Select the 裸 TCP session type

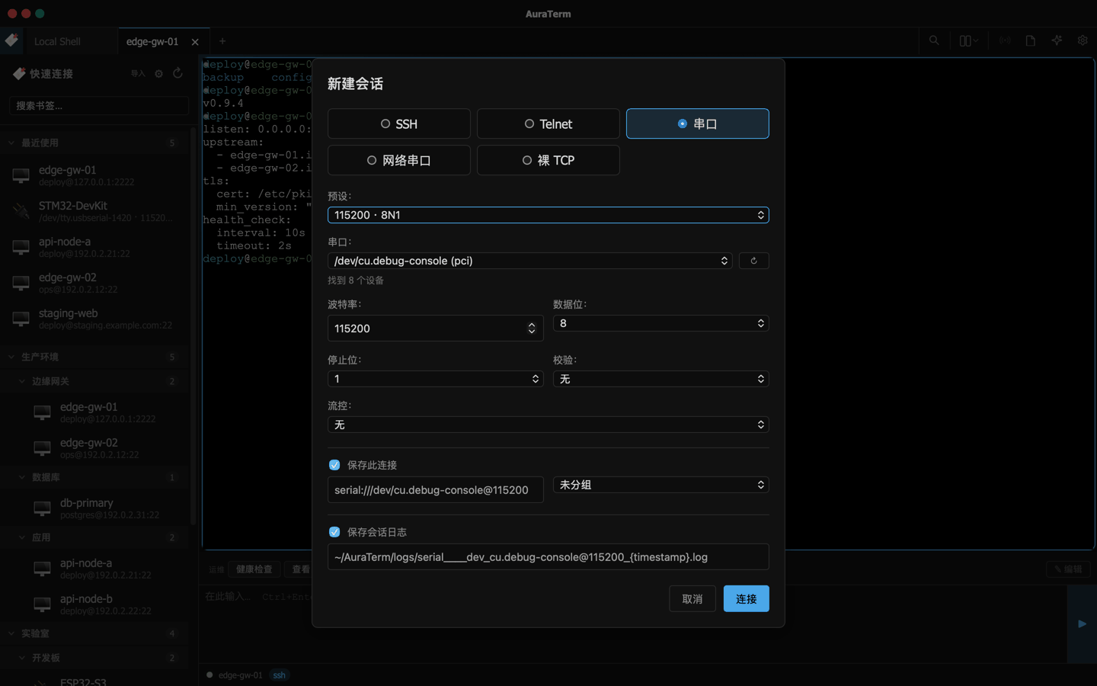click(x=548, y=160)
